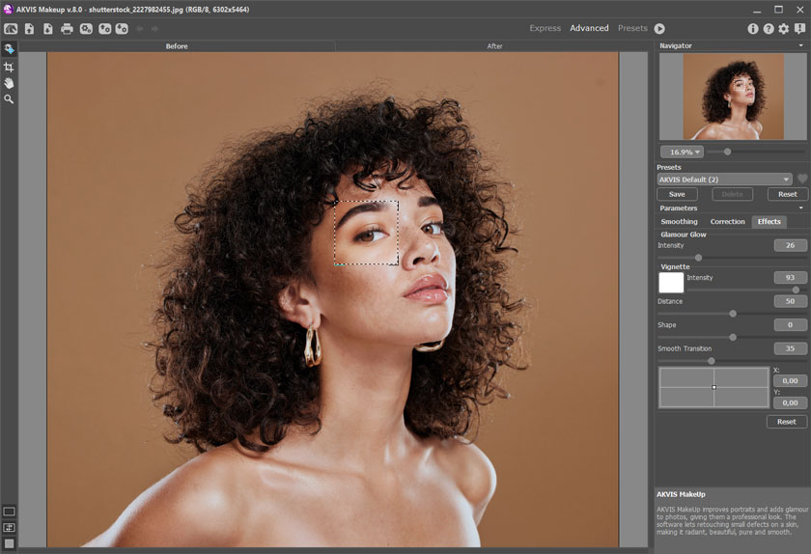This screenshot has height=554, width=811.
Task: Click vignette center point in position grid
Action: tap(713, 387)
